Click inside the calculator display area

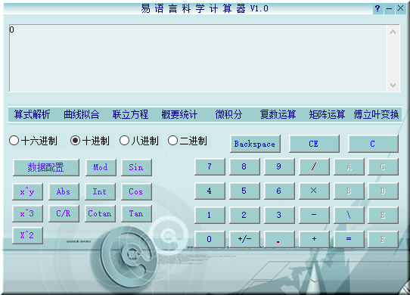[x=198, y=58]
